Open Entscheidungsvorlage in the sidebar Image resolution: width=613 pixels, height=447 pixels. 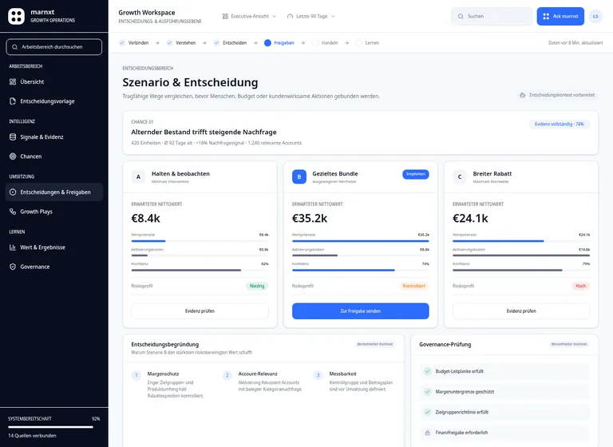(x=54, y=101)
